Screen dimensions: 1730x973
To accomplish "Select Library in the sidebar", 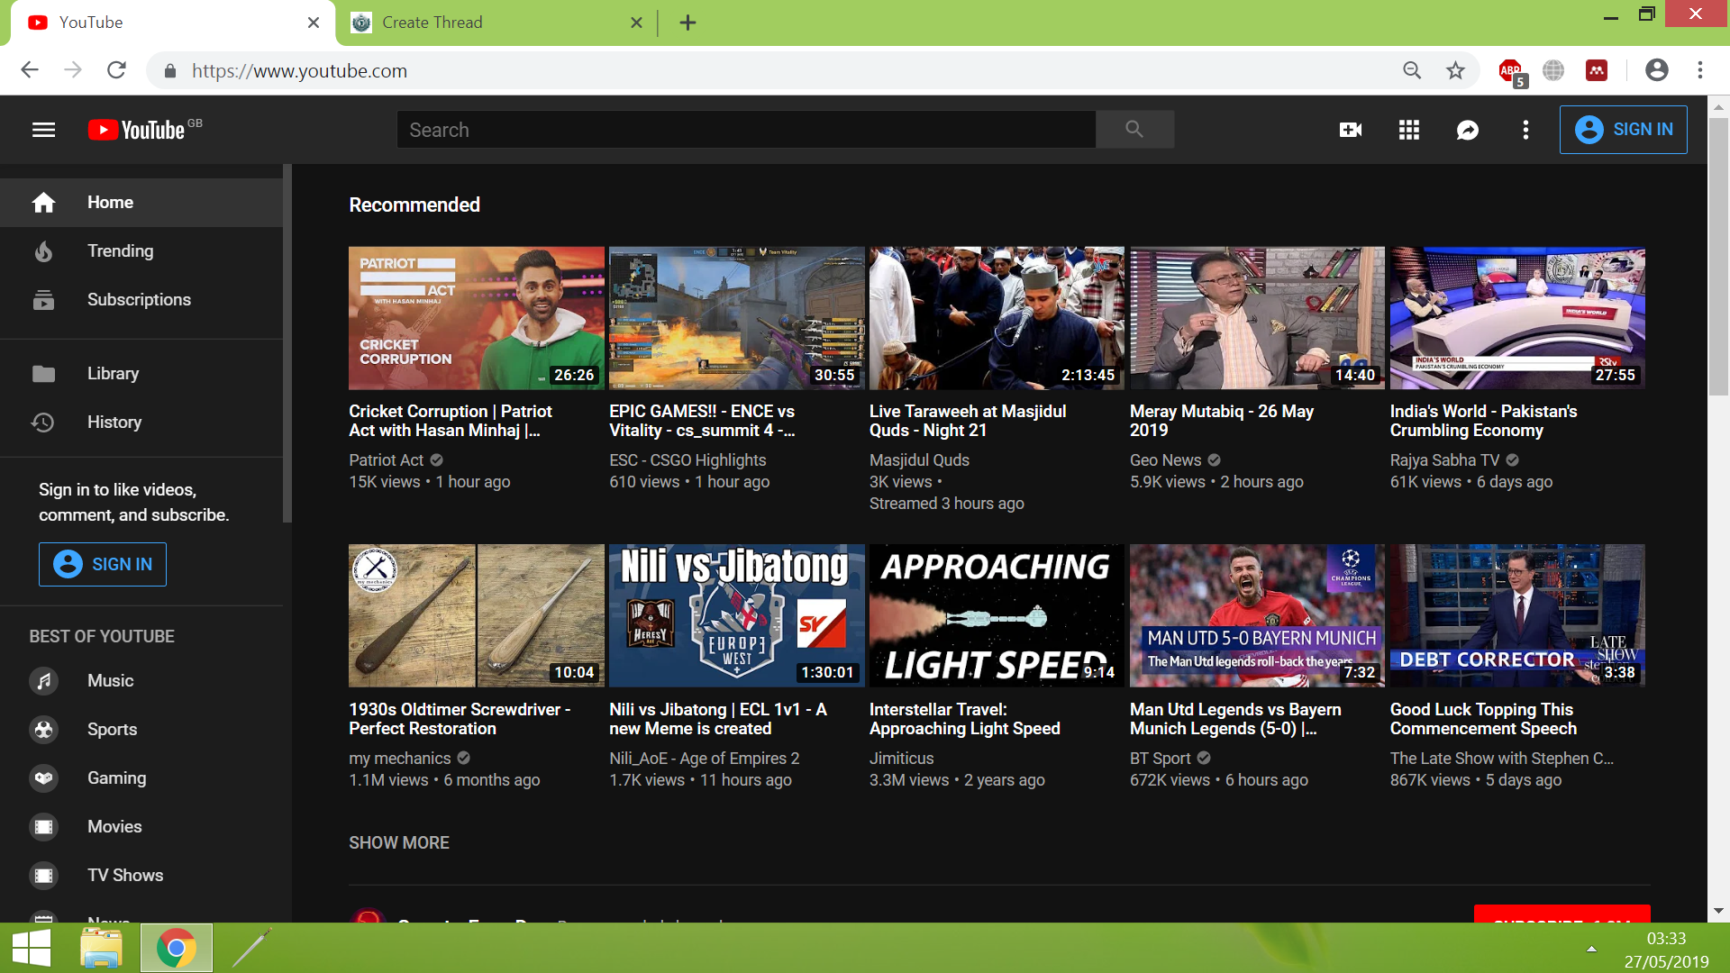I will click(x=141, y=374).
